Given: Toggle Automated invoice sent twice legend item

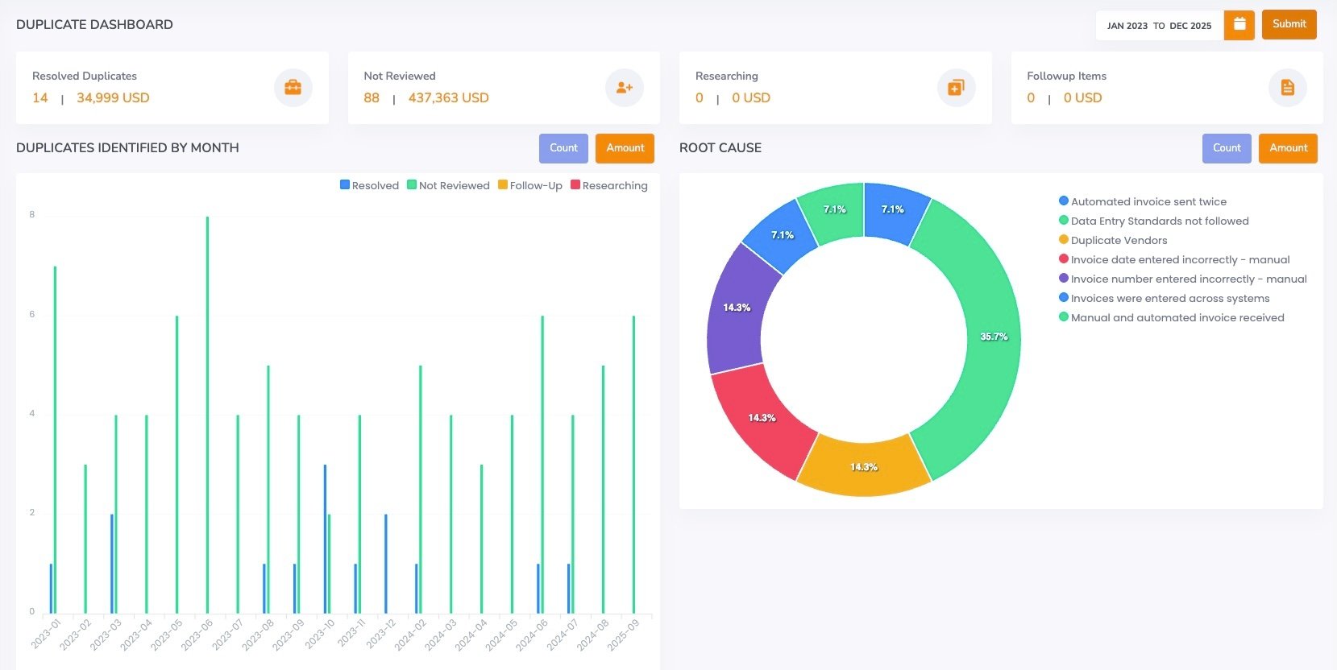Looking at the screenshot, I should [1148, 201].
